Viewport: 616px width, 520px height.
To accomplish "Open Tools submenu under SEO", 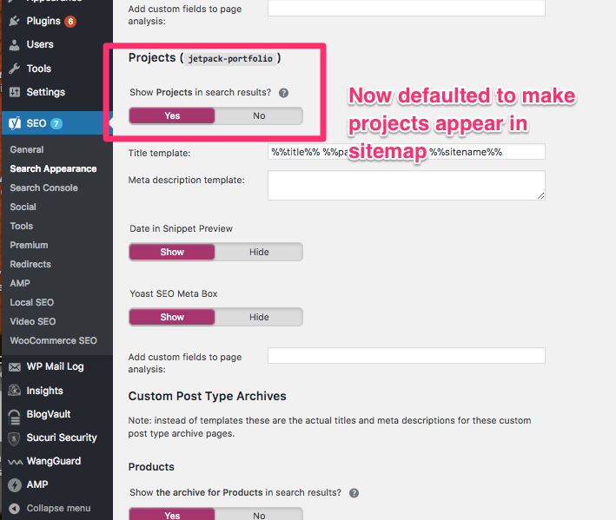I will pos(22,226).
